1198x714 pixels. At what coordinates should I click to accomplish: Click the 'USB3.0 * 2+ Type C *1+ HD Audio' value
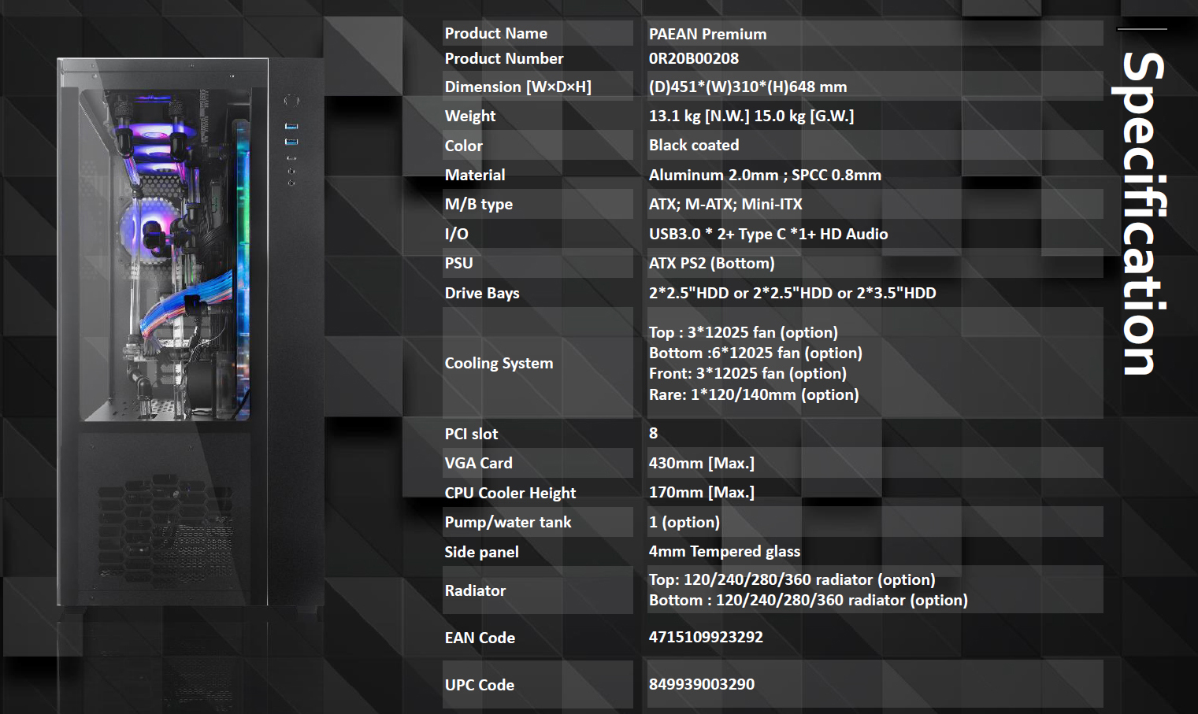click(x=769, y=234)
